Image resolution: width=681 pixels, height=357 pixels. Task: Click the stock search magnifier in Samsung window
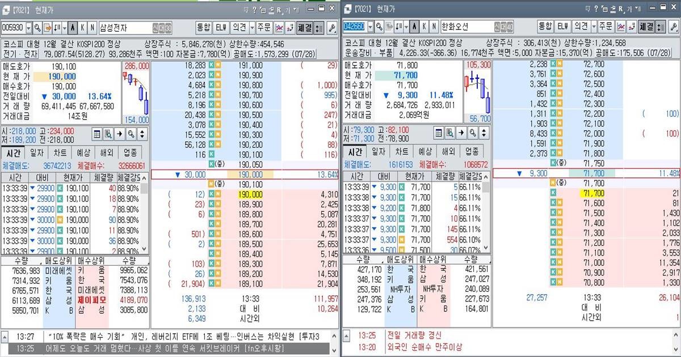click(37, 27)
